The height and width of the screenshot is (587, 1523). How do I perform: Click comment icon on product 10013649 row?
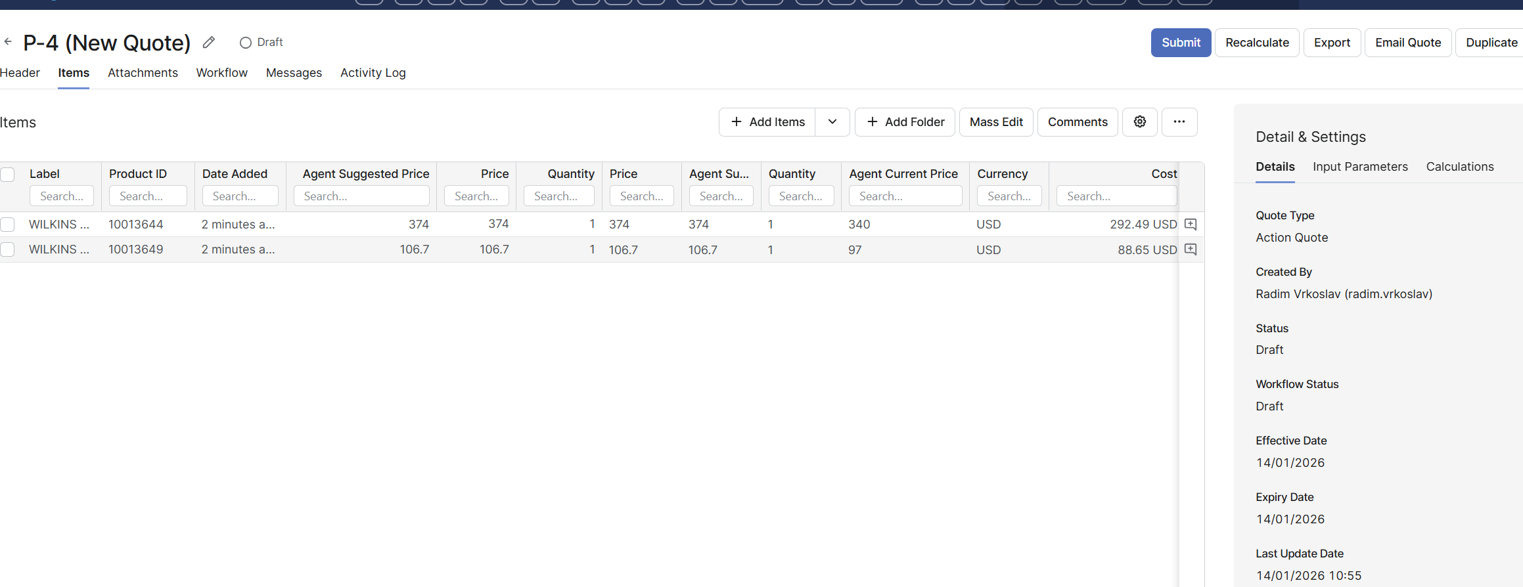(1190, 250)
